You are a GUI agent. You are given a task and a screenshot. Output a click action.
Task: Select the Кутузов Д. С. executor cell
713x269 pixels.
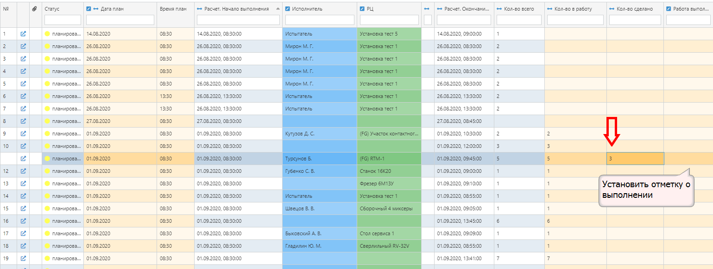[319, 134]
